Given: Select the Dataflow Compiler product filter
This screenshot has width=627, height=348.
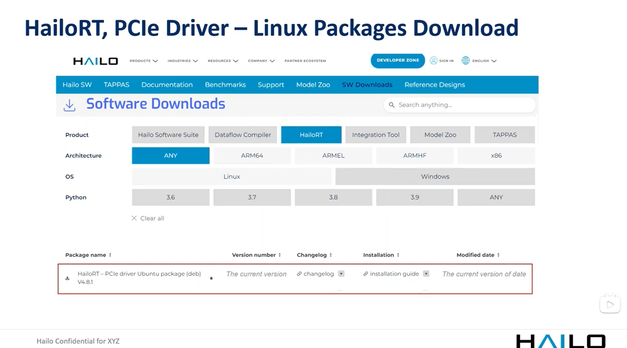Looking at the screenshot, I should coord(243,135).
